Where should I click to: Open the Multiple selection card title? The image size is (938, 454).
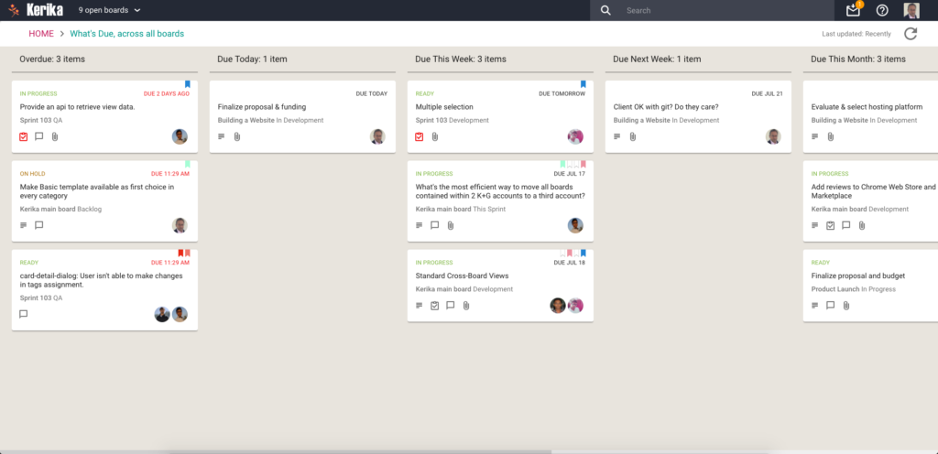444,107
